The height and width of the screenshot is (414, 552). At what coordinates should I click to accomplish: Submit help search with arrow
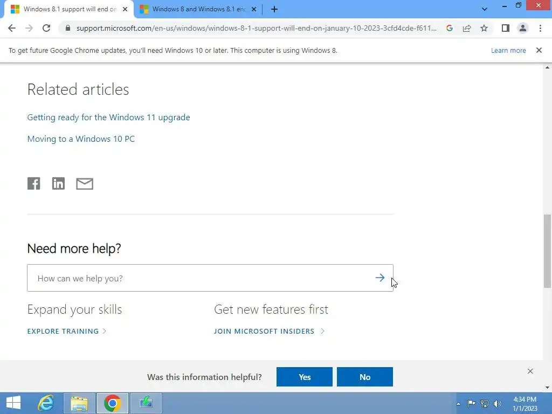pyautogui.click(x=380, y=278)
